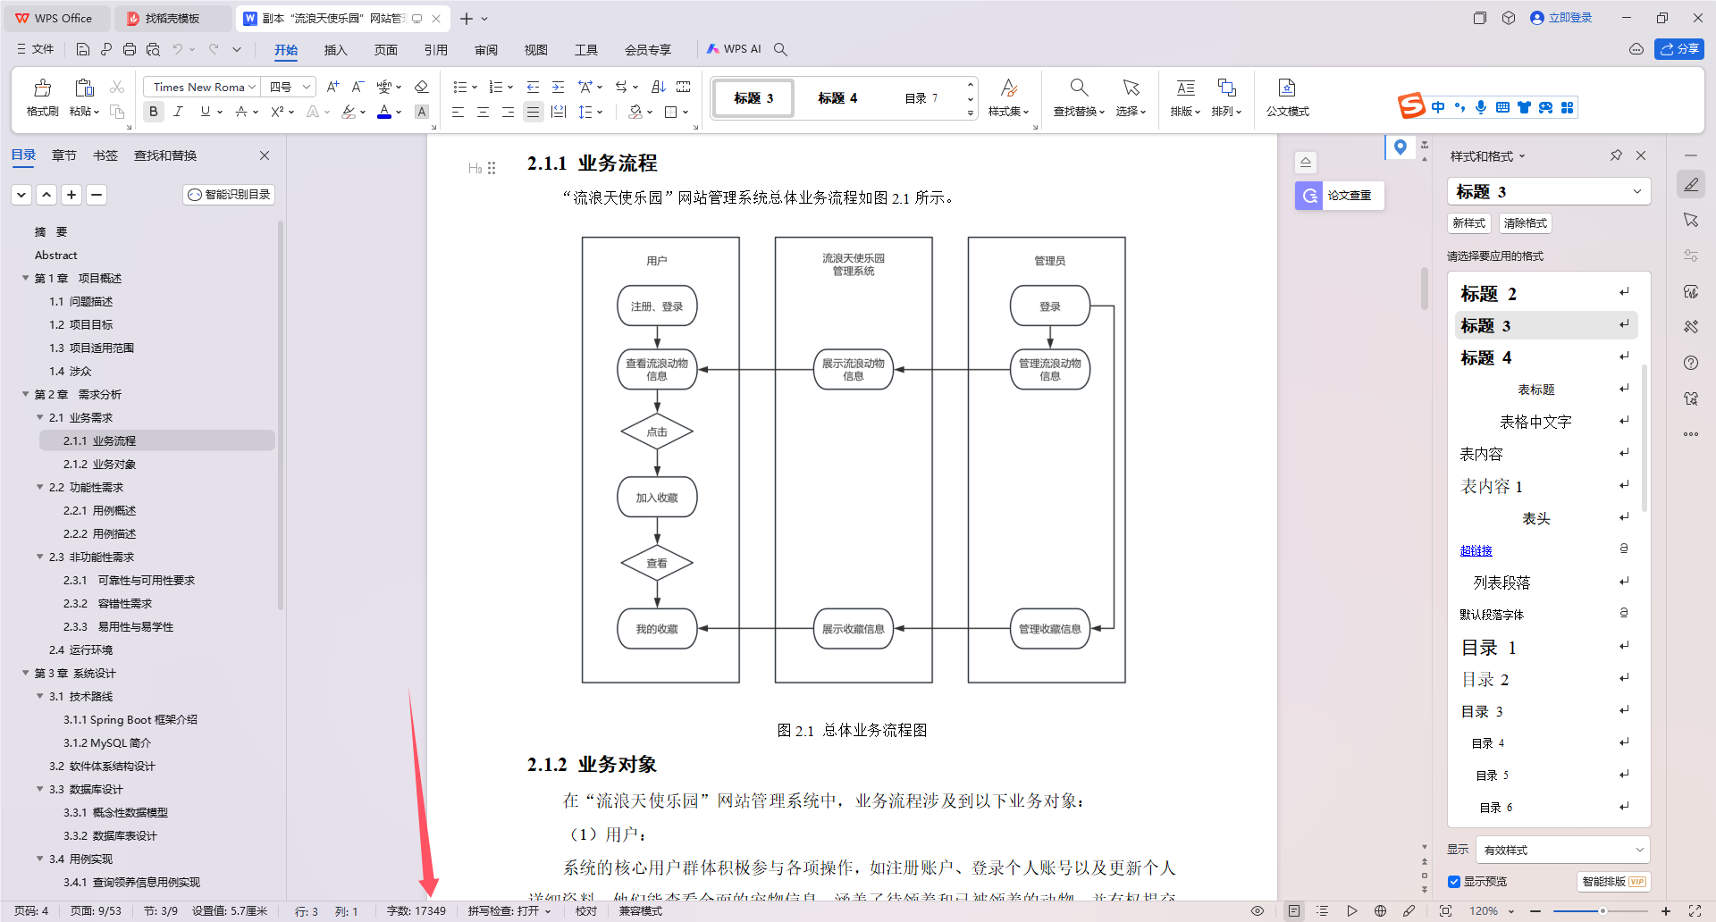Click the 立即登录 login link
The image size is (1716, 922).
click(1561, 18)
